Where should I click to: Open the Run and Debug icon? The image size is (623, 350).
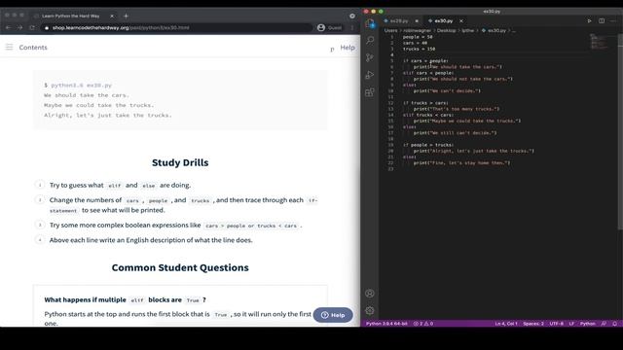(x=370, y=75)
